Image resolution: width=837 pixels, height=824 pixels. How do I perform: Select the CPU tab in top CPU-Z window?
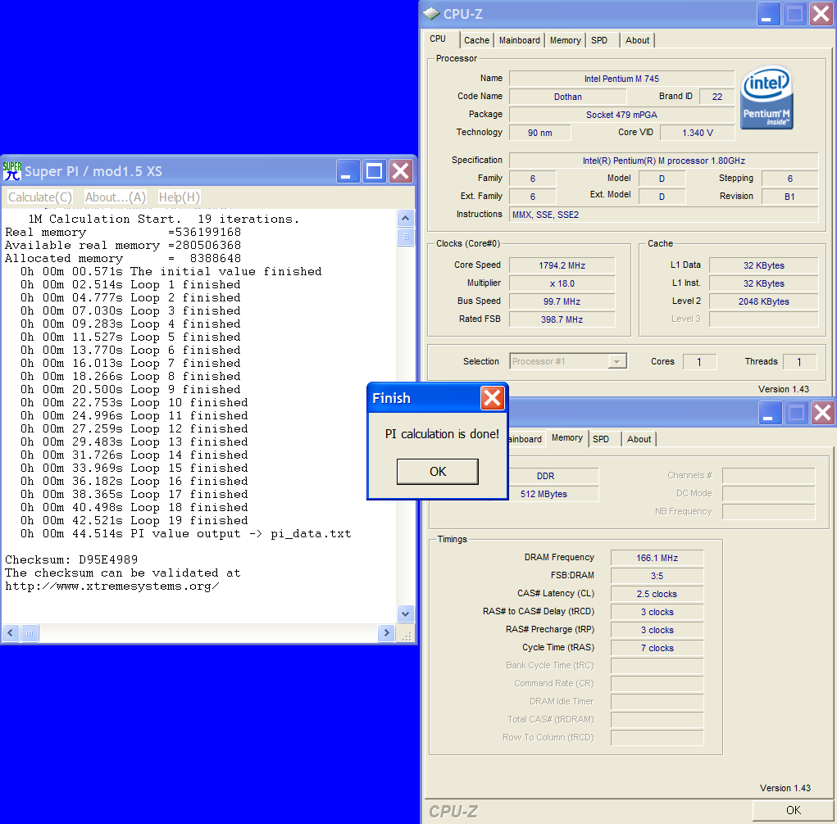pyautogui.click(x=438, y=39)
